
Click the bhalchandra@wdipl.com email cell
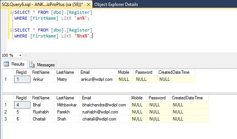coord(105,105)
